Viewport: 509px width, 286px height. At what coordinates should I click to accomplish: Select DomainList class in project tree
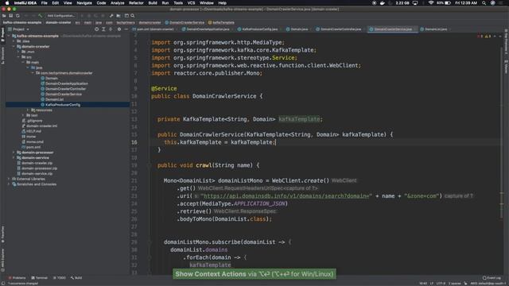pos(55,99)
